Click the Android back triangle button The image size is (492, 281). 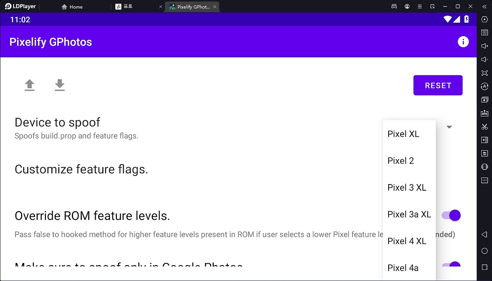(x=484, y=234)
